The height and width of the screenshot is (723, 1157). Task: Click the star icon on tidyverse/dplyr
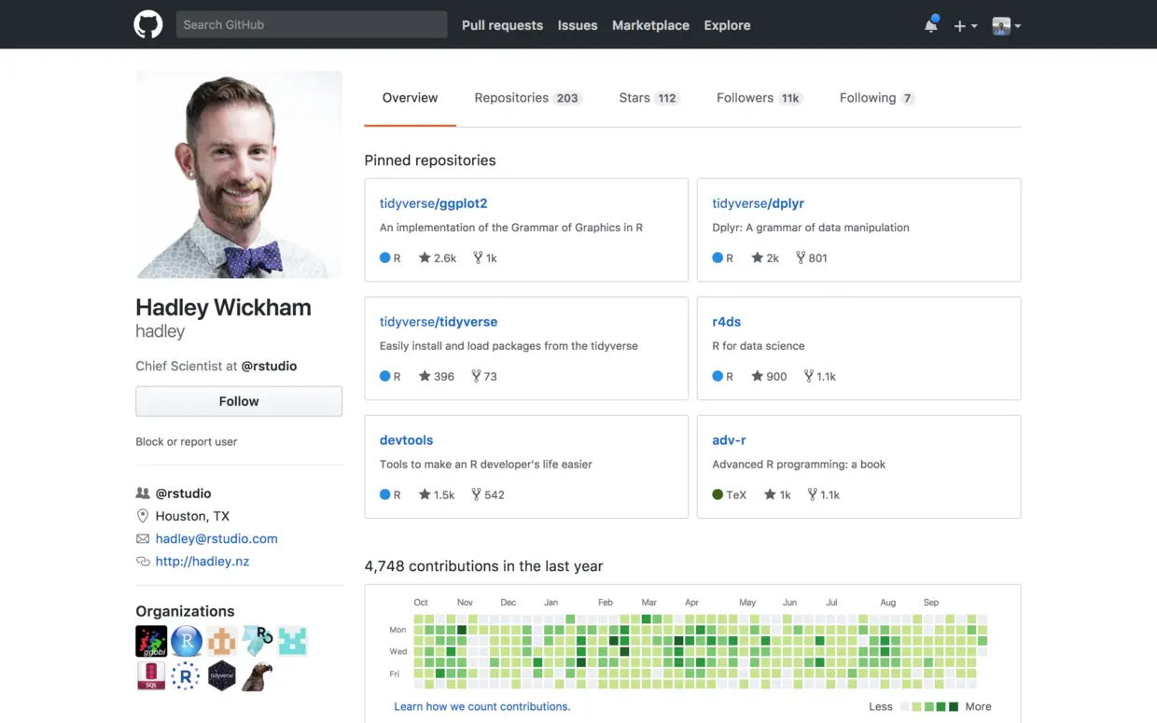(757, 257)
